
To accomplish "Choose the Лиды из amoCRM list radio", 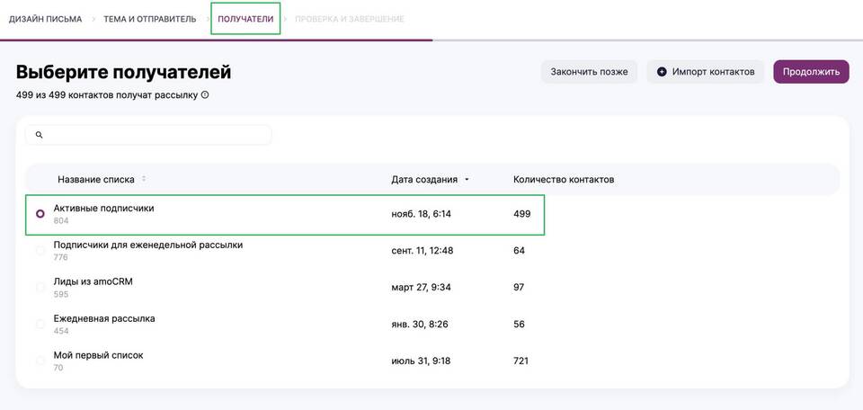I will (40, 288).
